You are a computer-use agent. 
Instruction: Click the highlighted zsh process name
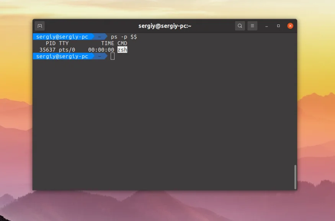pos(122,49)
